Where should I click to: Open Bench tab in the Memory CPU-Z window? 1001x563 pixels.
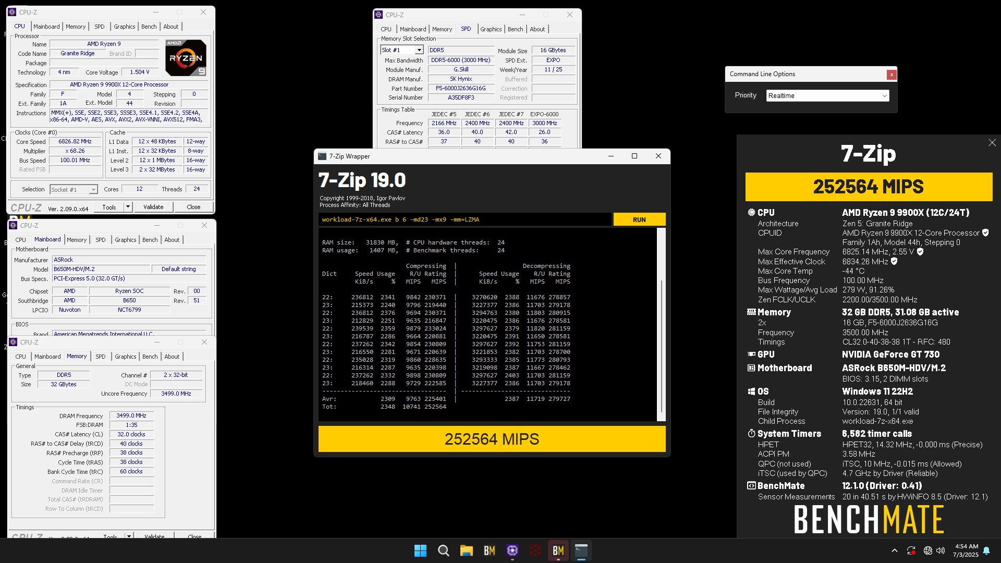tap(150, 357)
